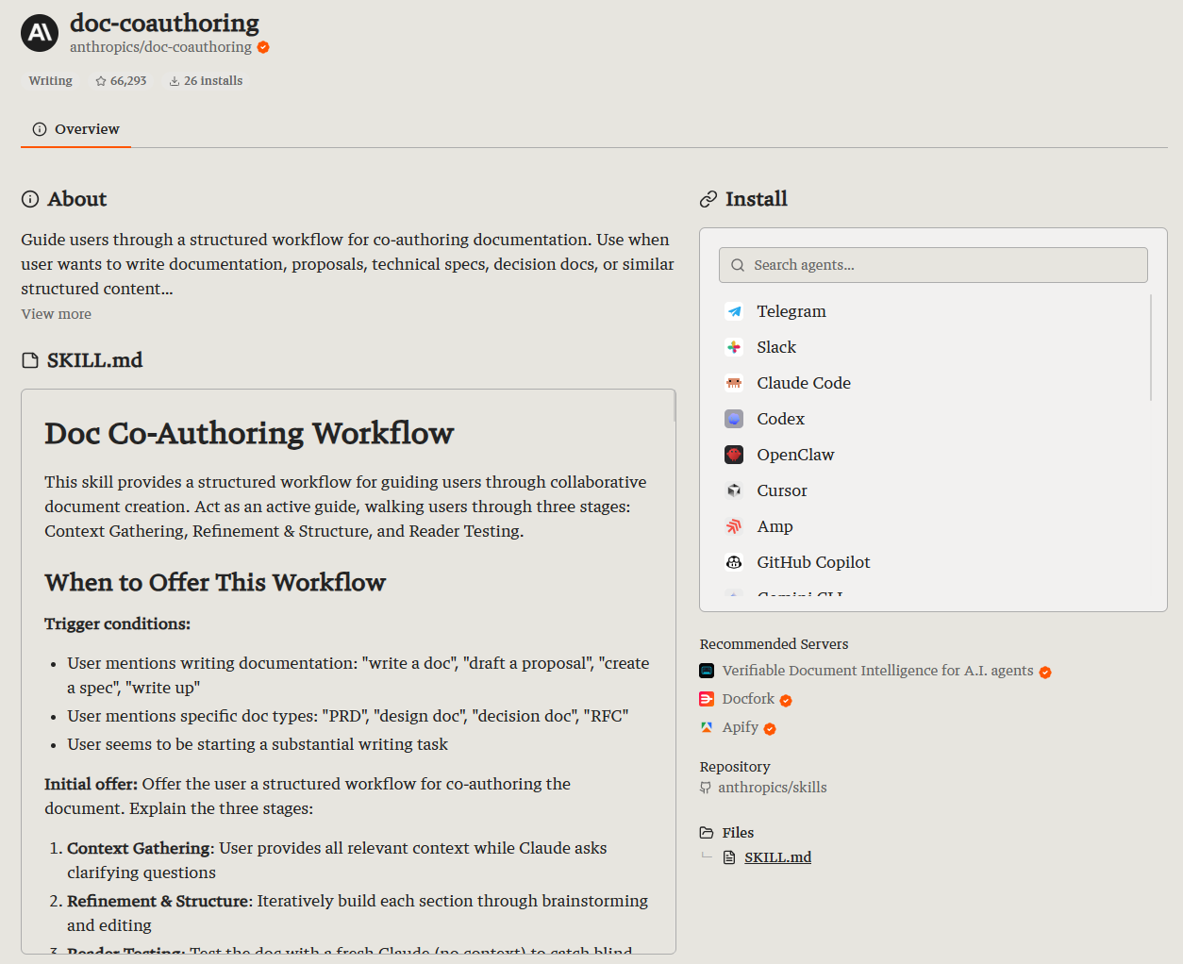This screenshot has width=1183, height=964.
Task: Select the Slack agent icon
Action: 734,347
